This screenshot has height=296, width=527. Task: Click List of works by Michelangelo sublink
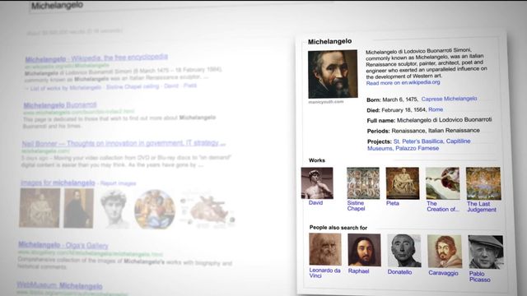click(x=66, y=88)
